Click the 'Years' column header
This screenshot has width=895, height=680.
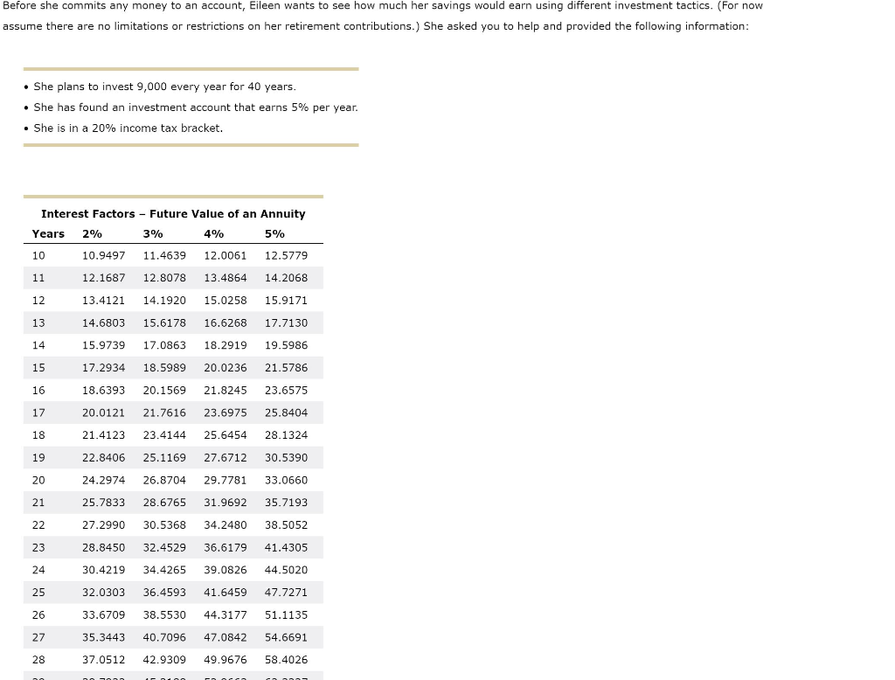[x=48, y=234]
